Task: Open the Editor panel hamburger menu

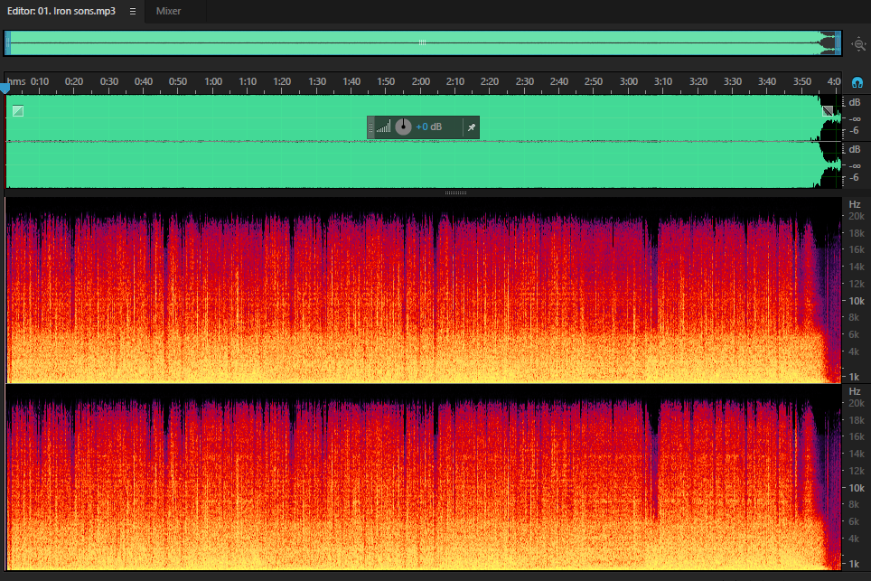Action: click(x=132, y=11)
